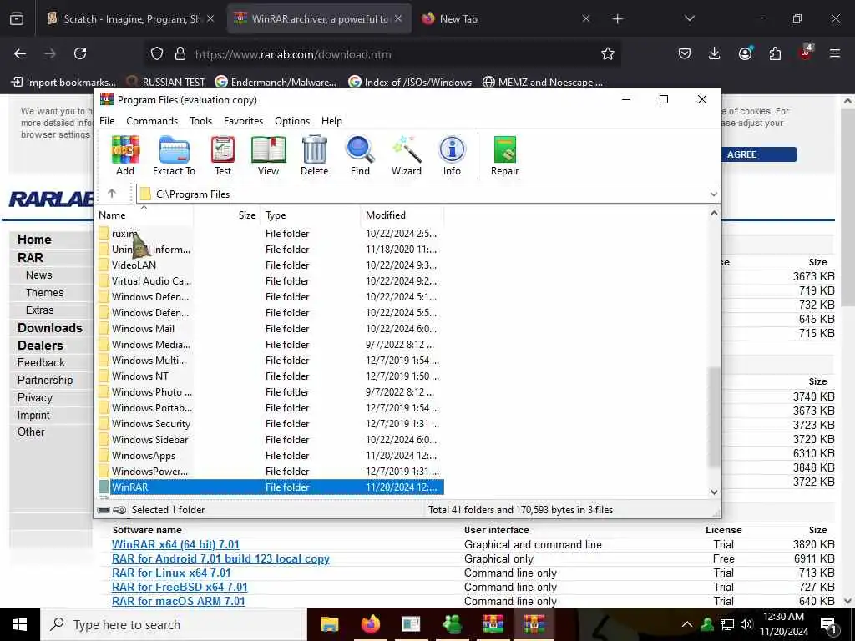Open the Firefox extensions puzzle icon

click(x=775, y=53)
